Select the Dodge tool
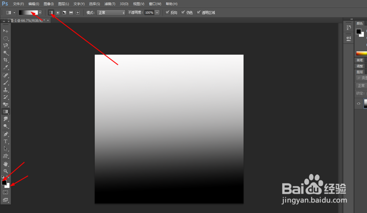 [x=6, y=126]
